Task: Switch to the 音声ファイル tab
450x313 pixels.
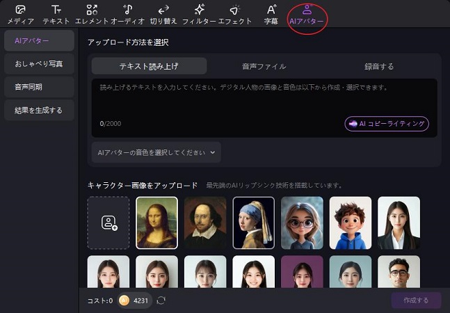Action: pyautogui.click(x=264, y=66)
